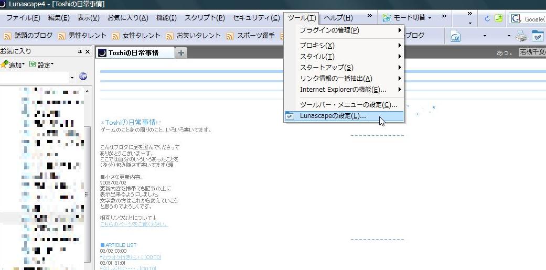Screen dimensions: 546x270
Task: Click the blue reload arrow icon
Action: coord(487,19)
